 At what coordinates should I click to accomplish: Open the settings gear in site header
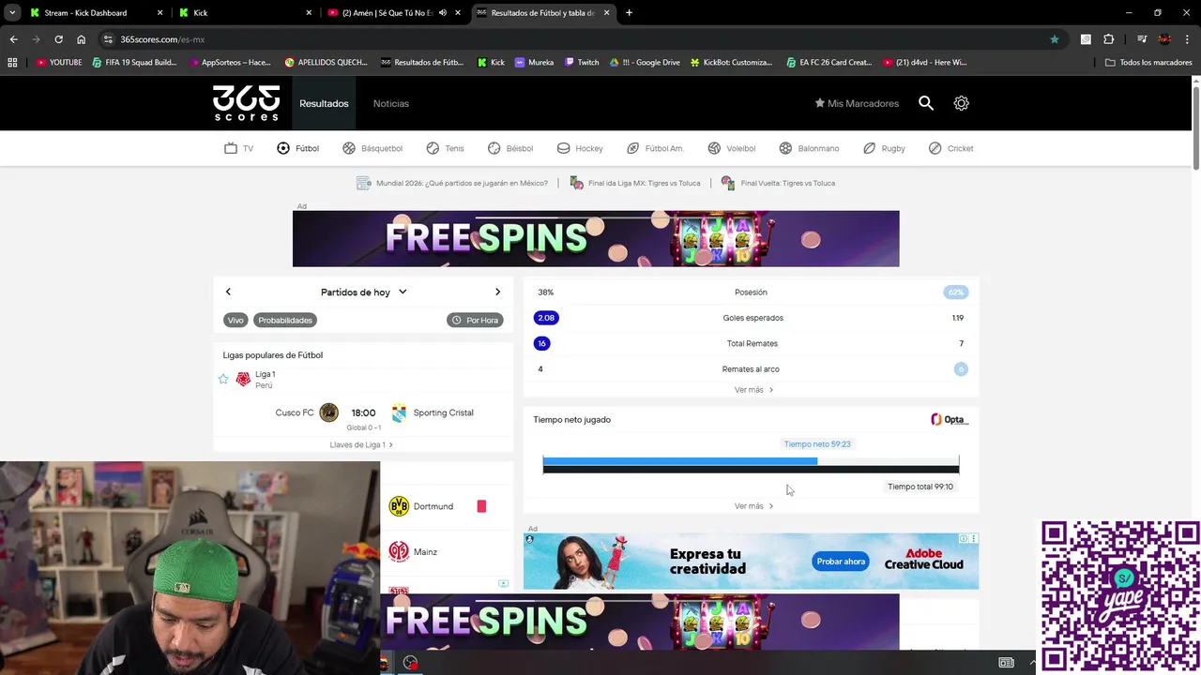[x=961, y=103]
